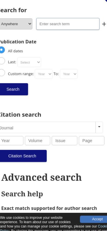Open the To Year dropdown

[x=69, y=74]
